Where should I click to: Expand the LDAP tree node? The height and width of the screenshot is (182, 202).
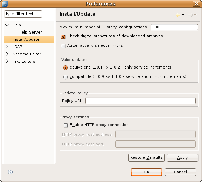point(7,47)
